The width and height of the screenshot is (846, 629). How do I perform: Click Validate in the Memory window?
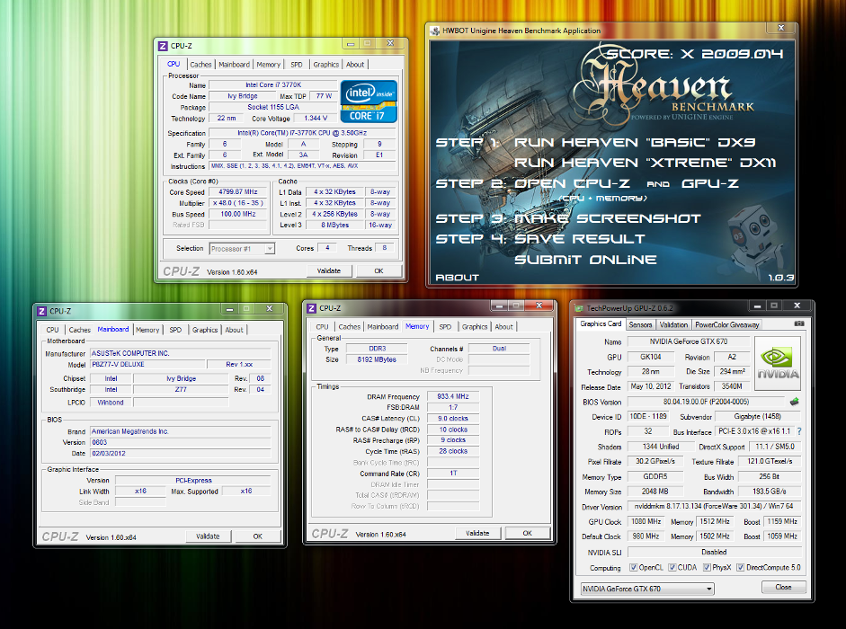[477, 533]
